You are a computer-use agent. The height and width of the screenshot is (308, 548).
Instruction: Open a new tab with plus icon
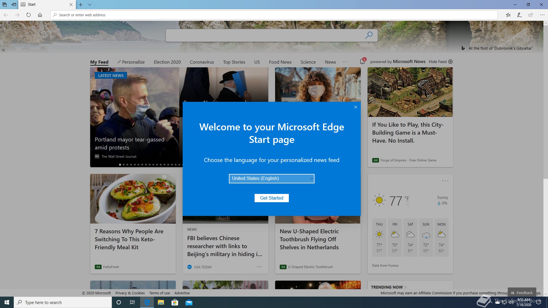(81, 5)
